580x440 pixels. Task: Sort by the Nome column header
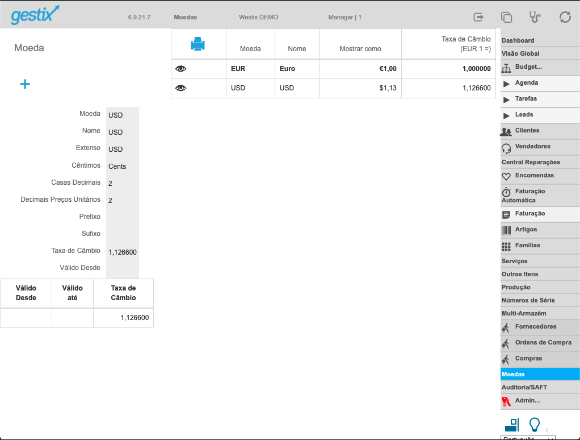(x=297, y=48)
